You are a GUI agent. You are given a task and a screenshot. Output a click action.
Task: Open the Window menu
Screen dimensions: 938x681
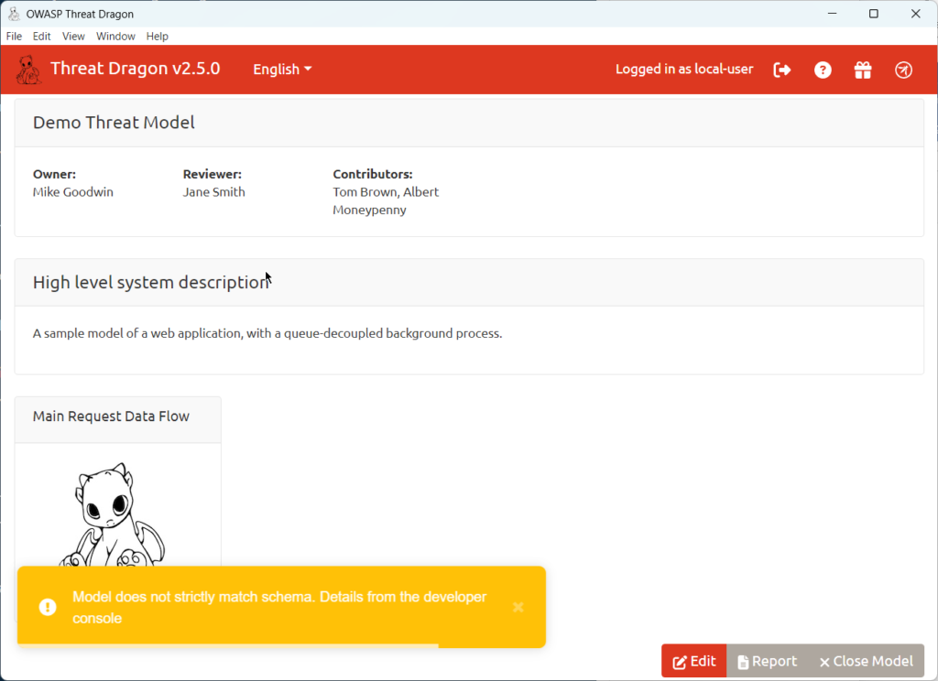click(x=115, y=37)
